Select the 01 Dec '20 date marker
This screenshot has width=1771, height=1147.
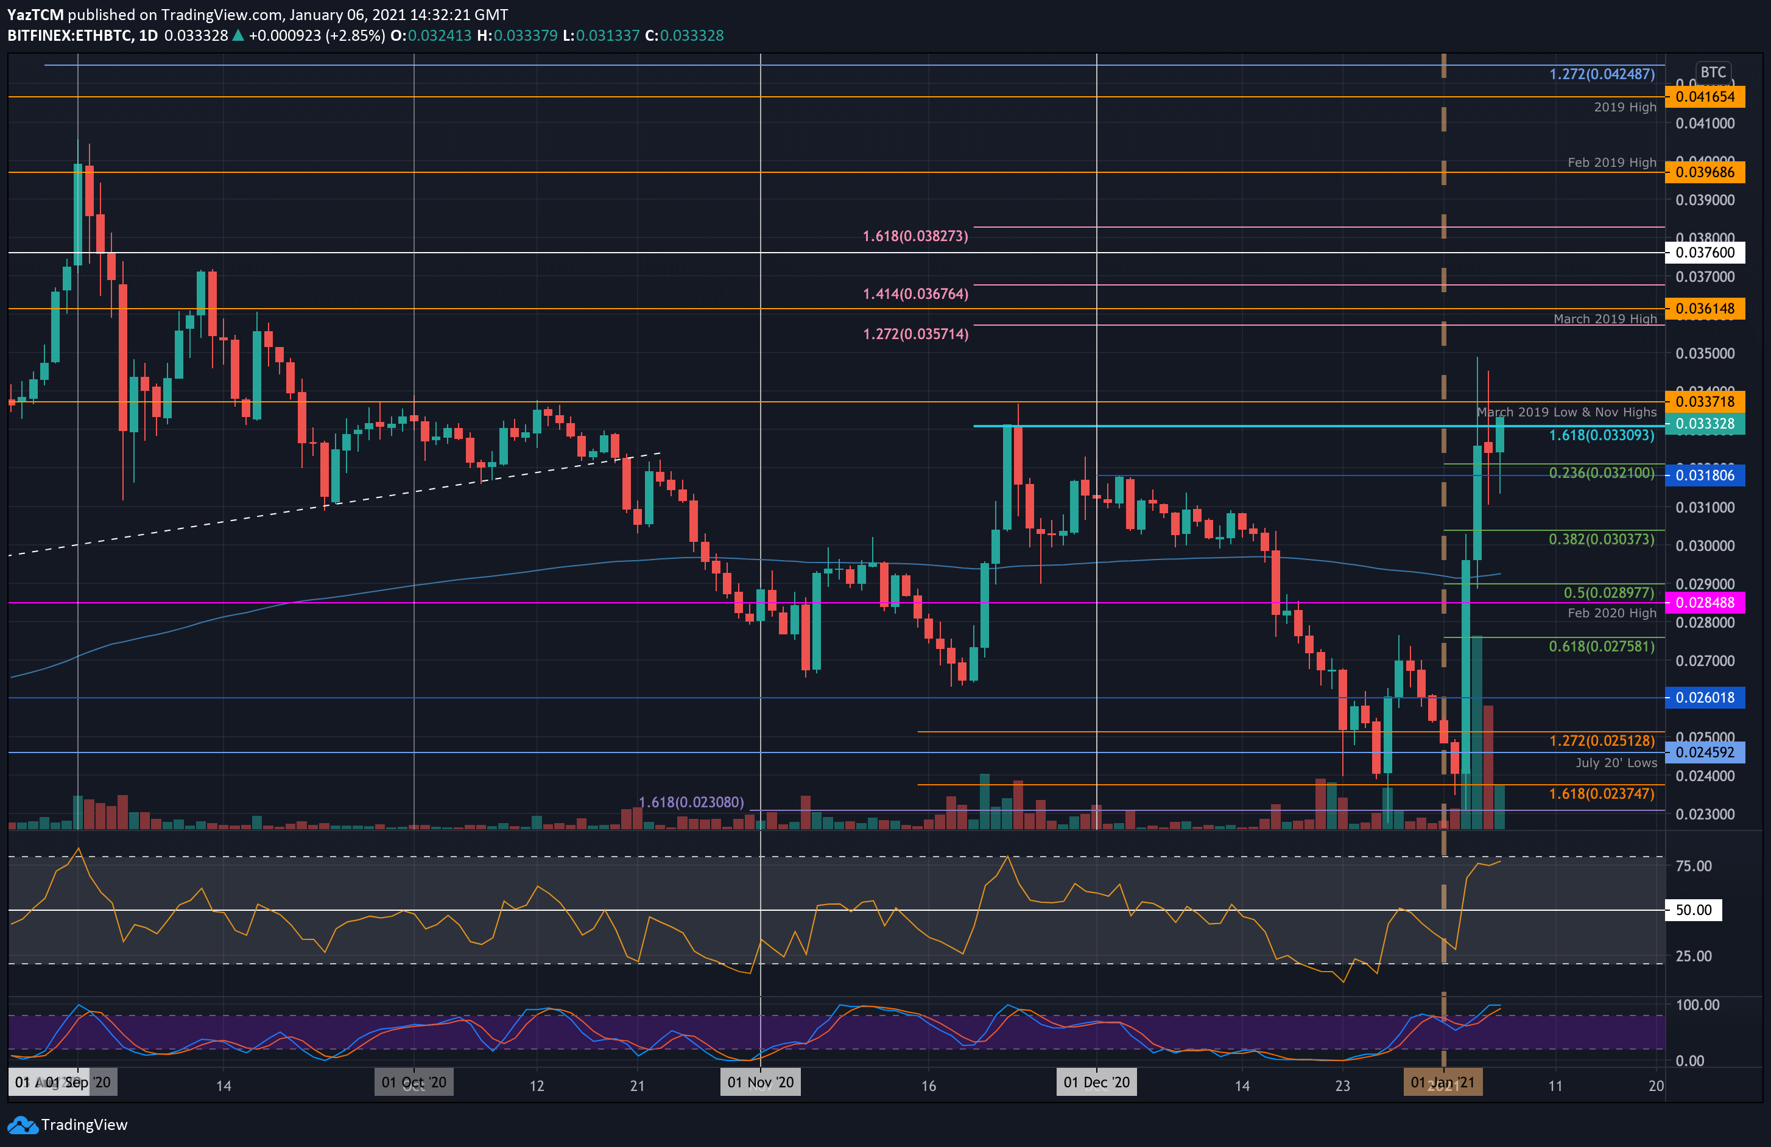[x=1096, y=1082]
